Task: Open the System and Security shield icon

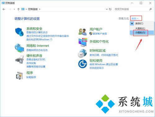Action: (x=19, y=32)
